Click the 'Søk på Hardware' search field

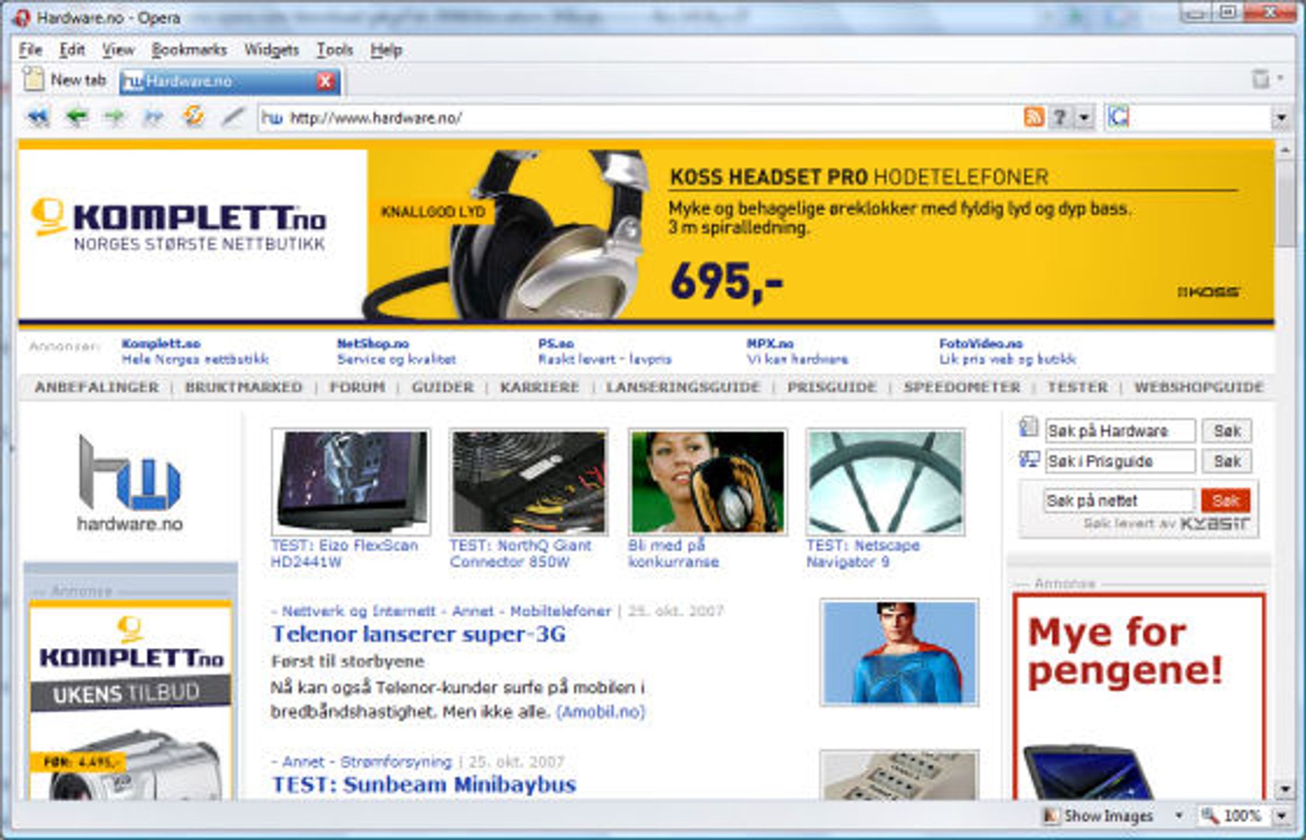[1120, 431]
